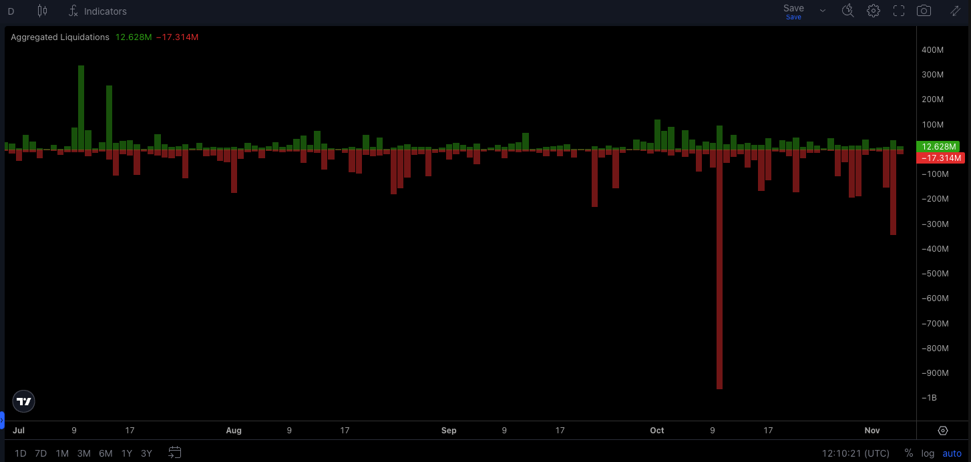
Task: Open chart settings gear
Action: tap(873, 11)
